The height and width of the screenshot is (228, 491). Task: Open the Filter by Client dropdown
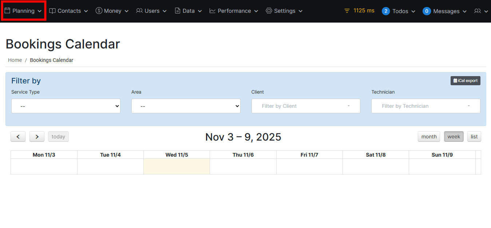tap(306, 106)
